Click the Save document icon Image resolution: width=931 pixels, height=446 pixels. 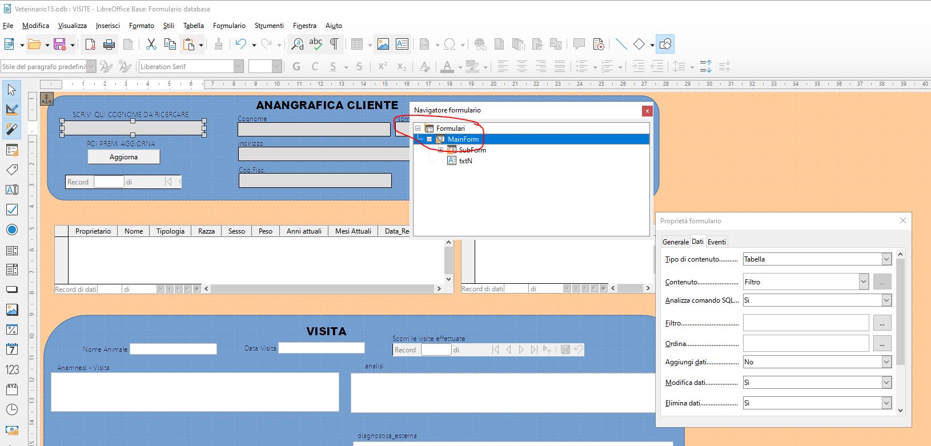click(59, 44)
